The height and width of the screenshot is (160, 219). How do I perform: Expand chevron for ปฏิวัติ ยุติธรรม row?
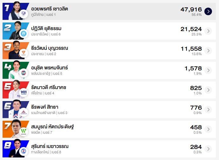(208, 31)
